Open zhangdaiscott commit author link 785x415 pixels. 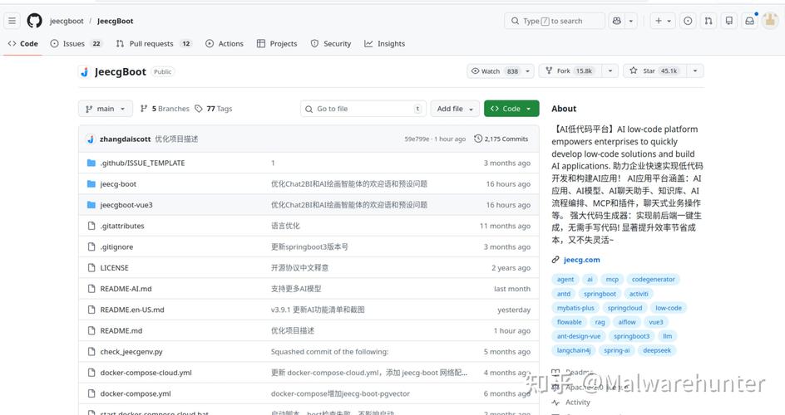(126, 139)
